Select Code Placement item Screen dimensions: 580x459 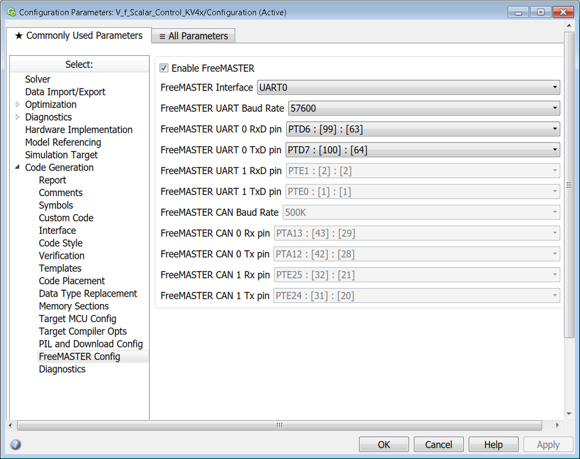pyautogui.click(x=72, y=281)
